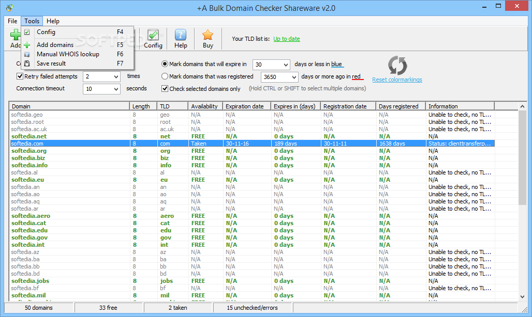Click the window resize grip corner
The height and width of the screenshot is (317, 532).
(x=524, y=309)
